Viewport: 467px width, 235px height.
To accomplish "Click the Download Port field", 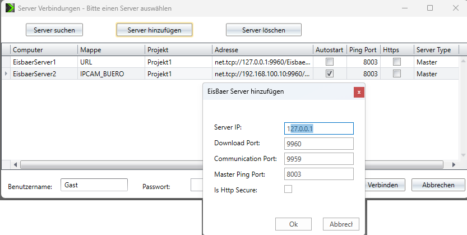I will click(x=318, y=144).
